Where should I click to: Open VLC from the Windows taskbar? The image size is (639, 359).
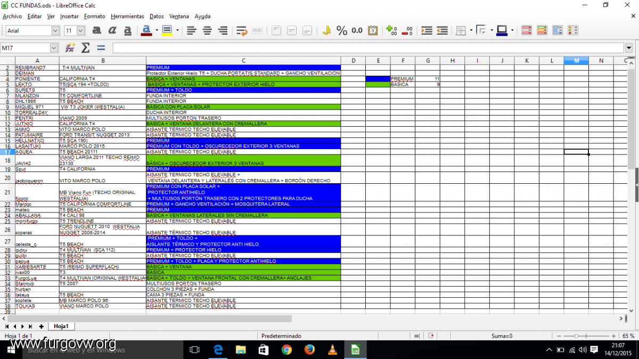(333, 349)
